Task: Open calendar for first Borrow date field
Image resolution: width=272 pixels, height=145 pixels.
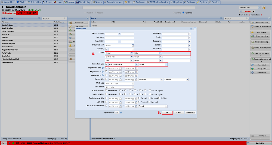Action: click(121, 80)
